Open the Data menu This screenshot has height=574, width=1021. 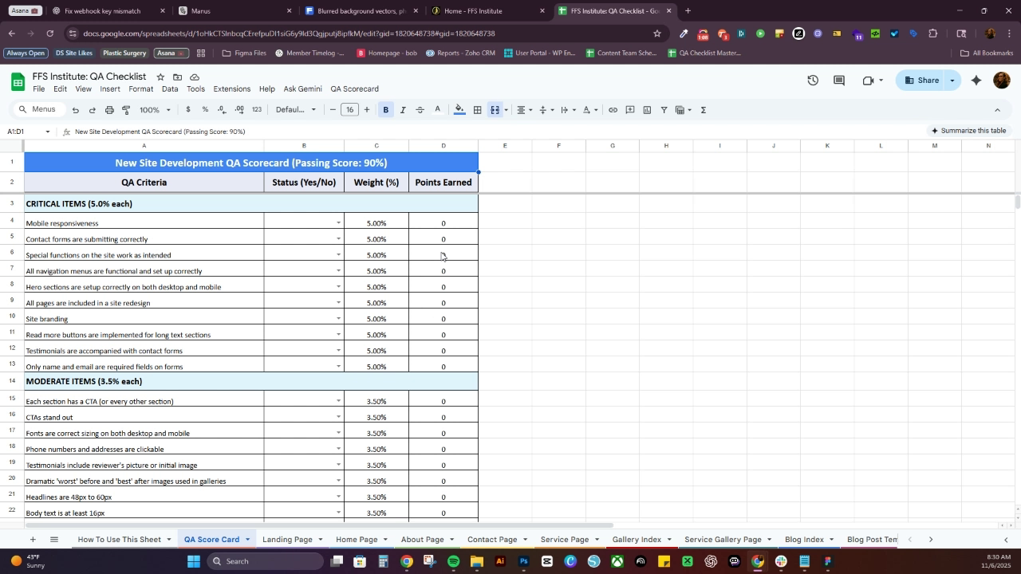tap(170, 89)
